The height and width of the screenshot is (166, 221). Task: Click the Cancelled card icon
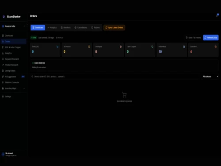point(216,47)
